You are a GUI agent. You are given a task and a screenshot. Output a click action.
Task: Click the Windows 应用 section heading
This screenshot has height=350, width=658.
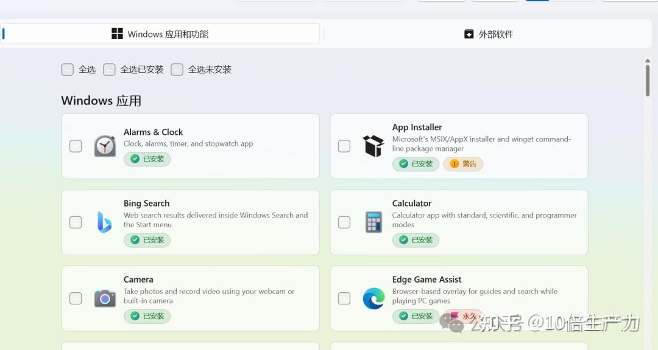tap(101, 100)
